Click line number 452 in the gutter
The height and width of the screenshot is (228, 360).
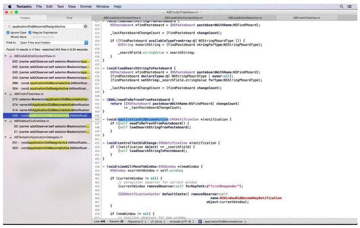[x=97, y=143]
